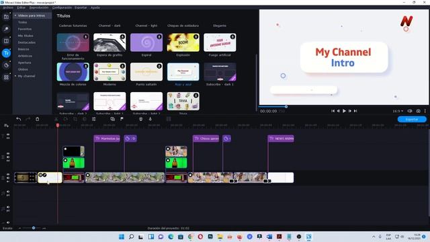The height and width of the screenshot is (242, 430).
Task: Step back one frame
Action: coord(339,111)
